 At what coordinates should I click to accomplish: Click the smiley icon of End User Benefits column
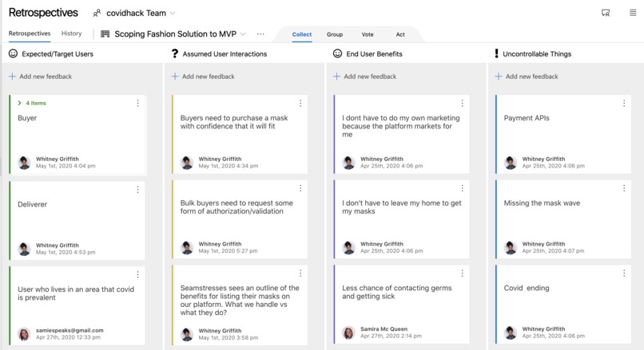coord(337,53)
